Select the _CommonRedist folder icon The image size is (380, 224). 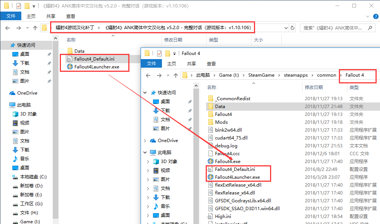point(211,98)
